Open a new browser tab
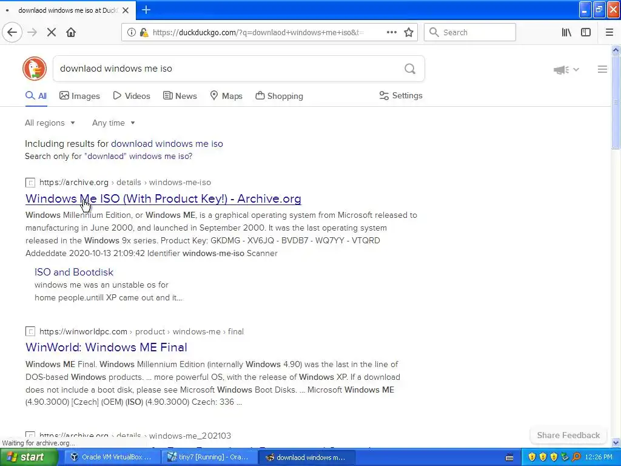Screen dimensions: 621x466 tap(146, 10)
